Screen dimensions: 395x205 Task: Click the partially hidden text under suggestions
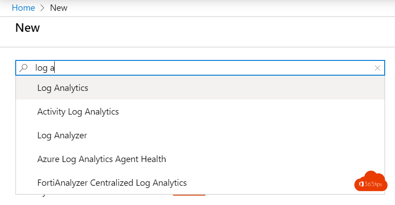(x=43, y=195)
